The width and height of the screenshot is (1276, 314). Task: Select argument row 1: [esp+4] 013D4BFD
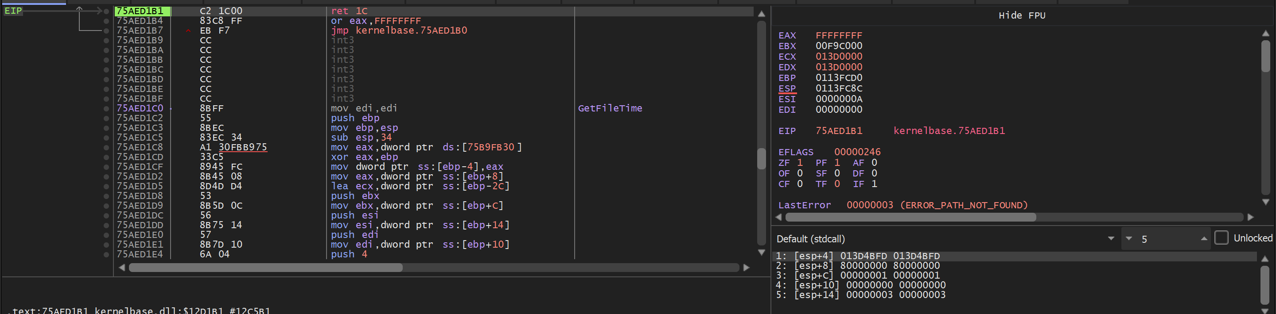(x=1015, y=256)
